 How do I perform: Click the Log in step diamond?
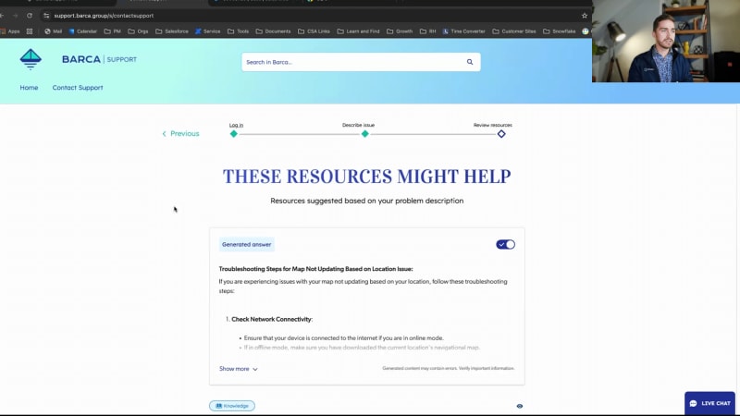point(234,134)
